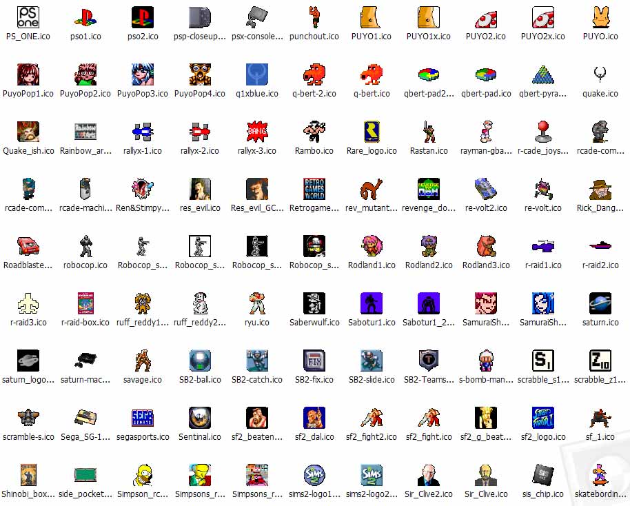Image resolution: width=630 pixels, height=506 pixels.
Task: Pick the rev_mutant camel icon
Action: [372, 189]
